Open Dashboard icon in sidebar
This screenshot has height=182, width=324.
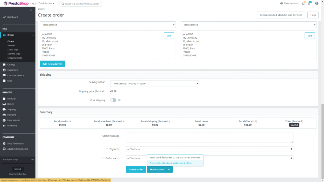4,17
